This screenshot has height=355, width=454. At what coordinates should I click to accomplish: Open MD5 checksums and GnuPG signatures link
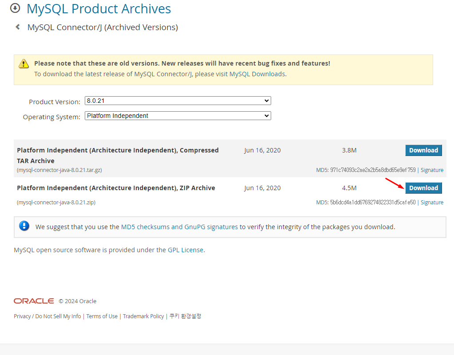[x=179, y=227]
